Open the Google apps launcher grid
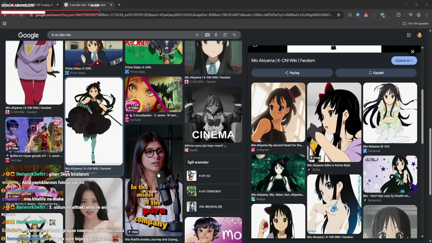This screenshot has height=243, width=432. (409, 35)
